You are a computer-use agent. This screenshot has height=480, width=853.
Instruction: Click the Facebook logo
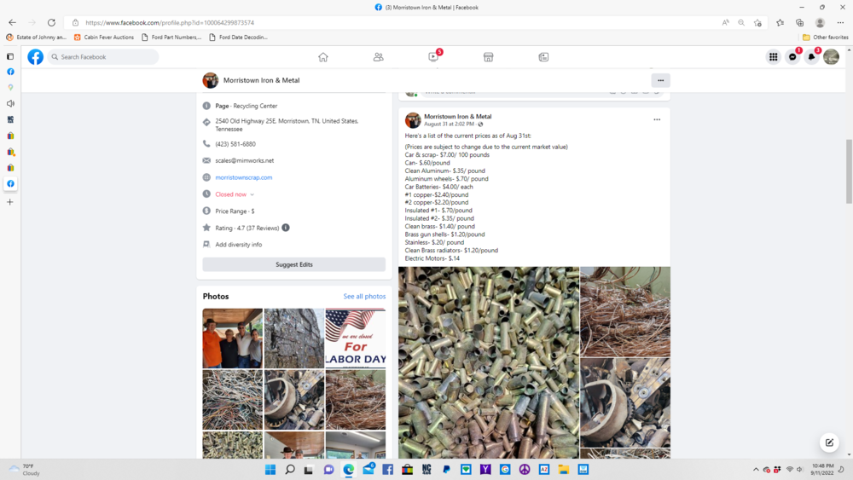click(x=35, y=56)
